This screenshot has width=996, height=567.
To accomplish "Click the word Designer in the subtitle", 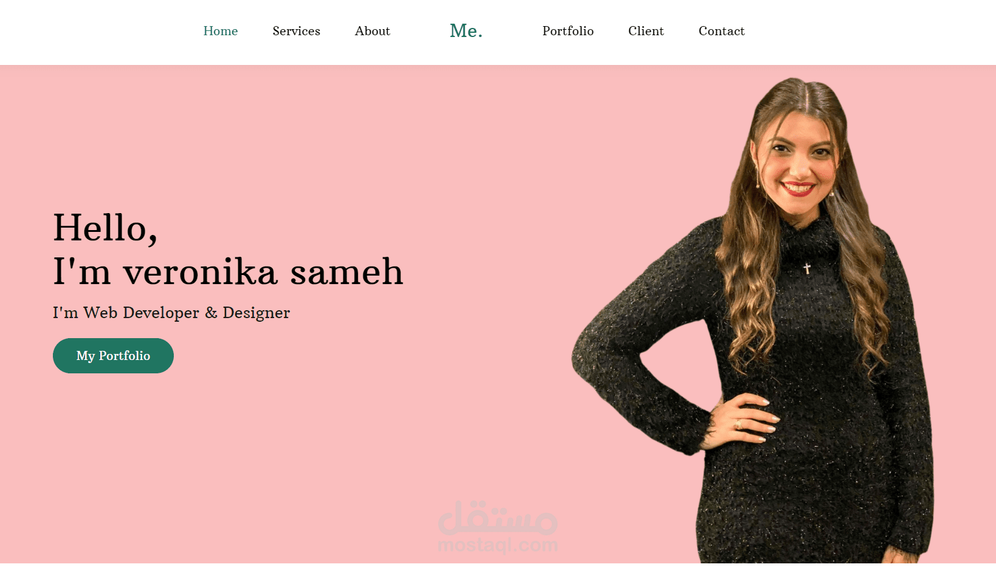I will (x=256, y=313).
